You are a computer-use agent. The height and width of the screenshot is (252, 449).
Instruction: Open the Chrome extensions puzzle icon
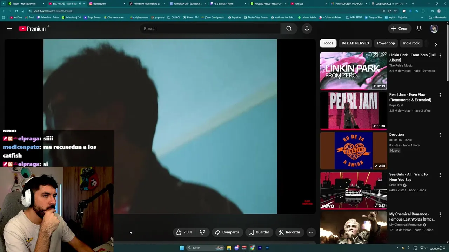click(423, 11)
